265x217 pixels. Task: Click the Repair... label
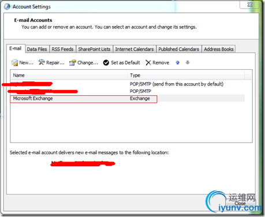(55, 63)
